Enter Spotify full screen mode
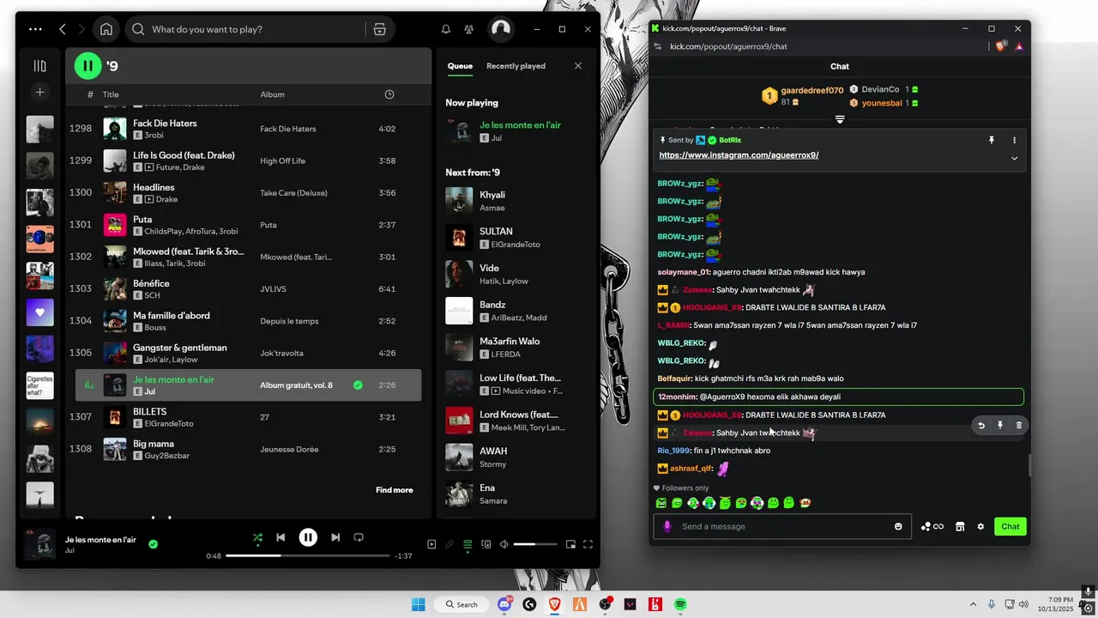 pos(588,544)
